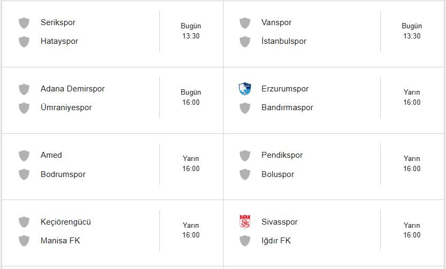
Task: Click the Serikspor placeholder shield icon
Action: click(x=24, y=22)
